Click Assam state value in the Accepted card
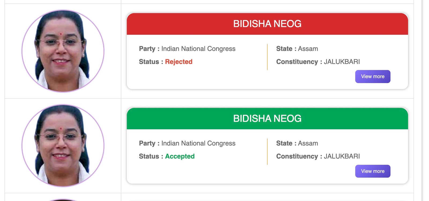 click(308, 143)
